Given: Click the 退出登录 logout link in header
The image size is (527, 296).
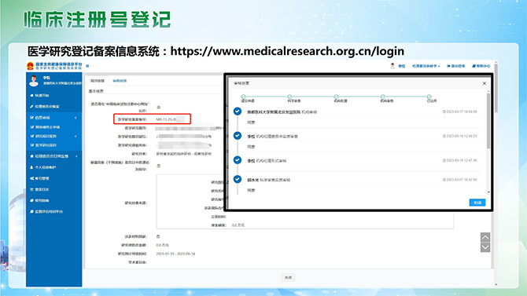Looking at the screenshot, I should 455,66.
